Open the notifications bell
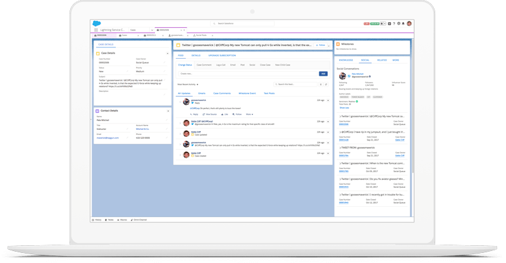Image resolution: width=506 pixels, height=263 pixels. coord(402,23)
